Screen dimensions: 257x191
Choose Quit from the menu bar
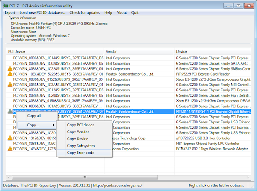[x=135, y=12]
